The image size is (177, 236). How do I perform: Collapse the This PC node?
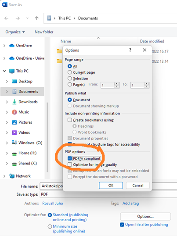tap(4, 71)
